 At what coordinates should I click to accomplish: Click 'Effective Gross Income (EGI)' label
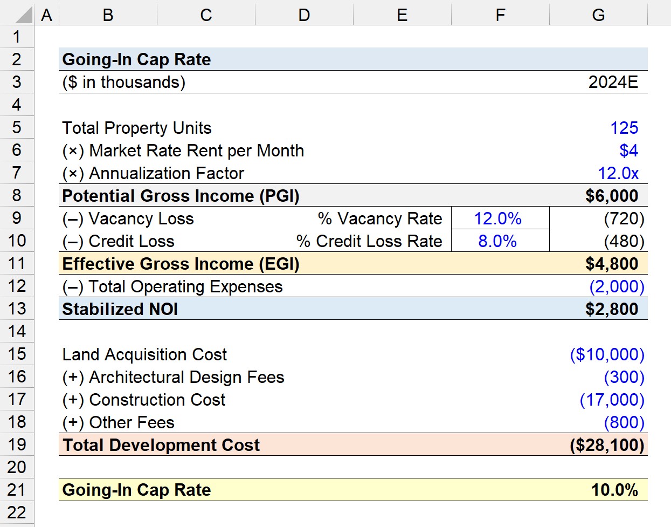(181, 264)
